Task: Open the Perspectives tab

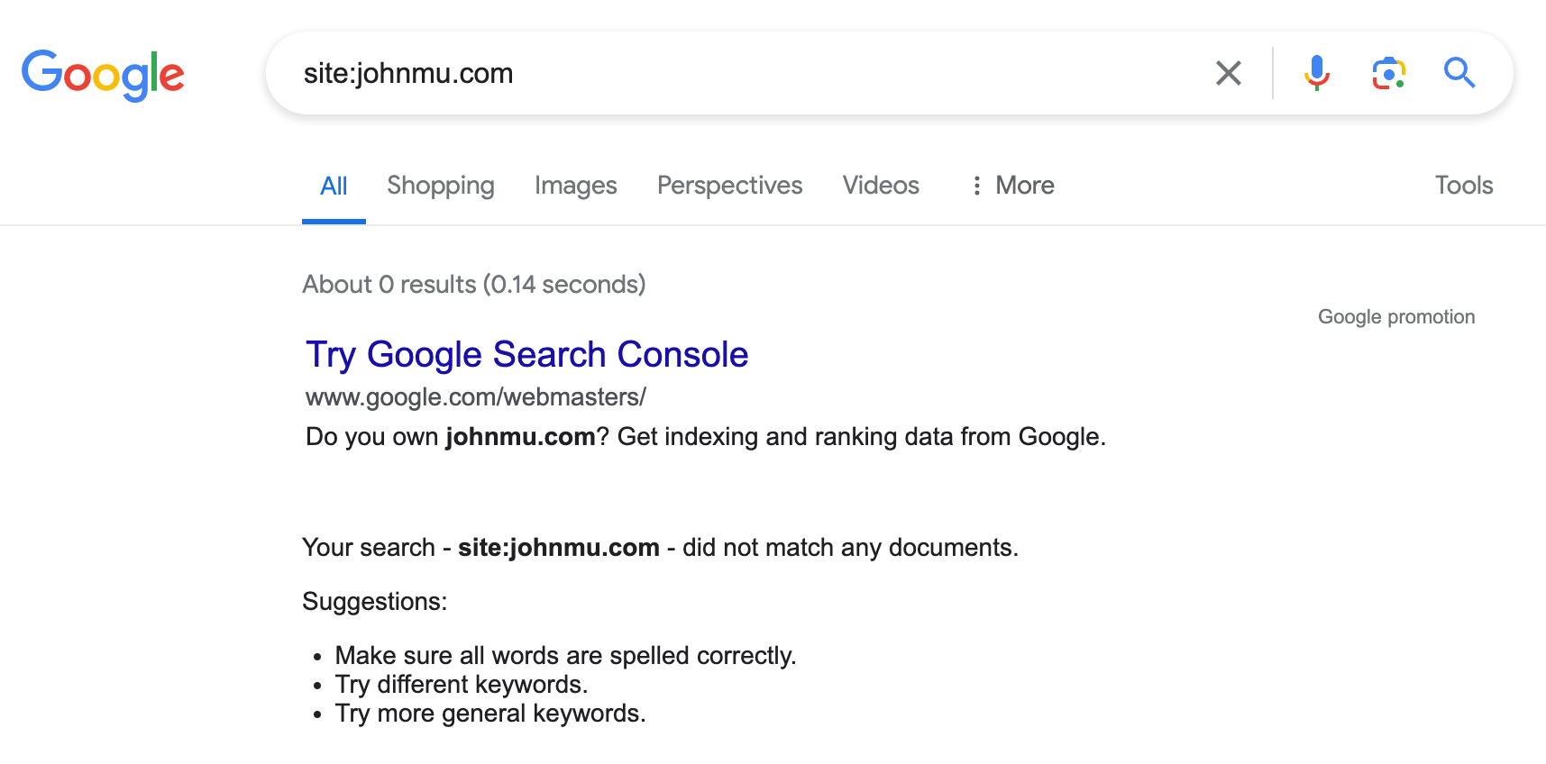Action: 729,186
